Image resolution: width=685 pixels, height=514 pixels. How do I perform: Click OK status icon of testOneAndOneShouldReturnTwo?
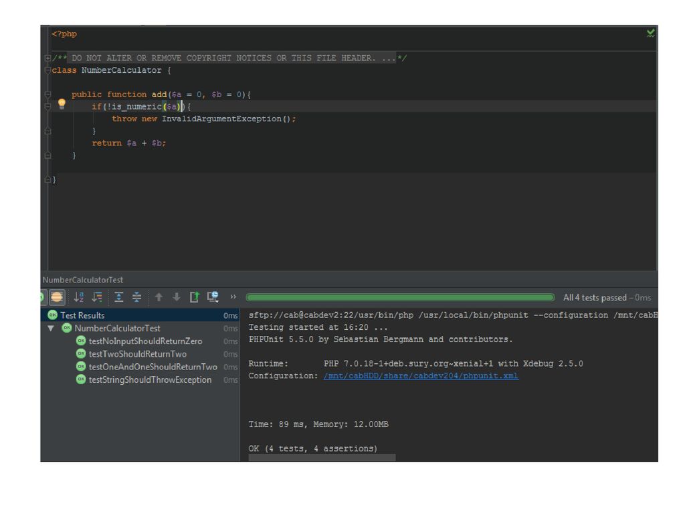81,366
